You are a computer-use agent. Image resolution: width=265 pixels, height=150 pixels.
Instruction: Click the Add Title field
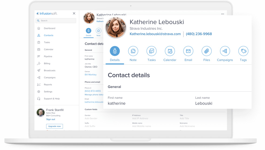(185, 118)
